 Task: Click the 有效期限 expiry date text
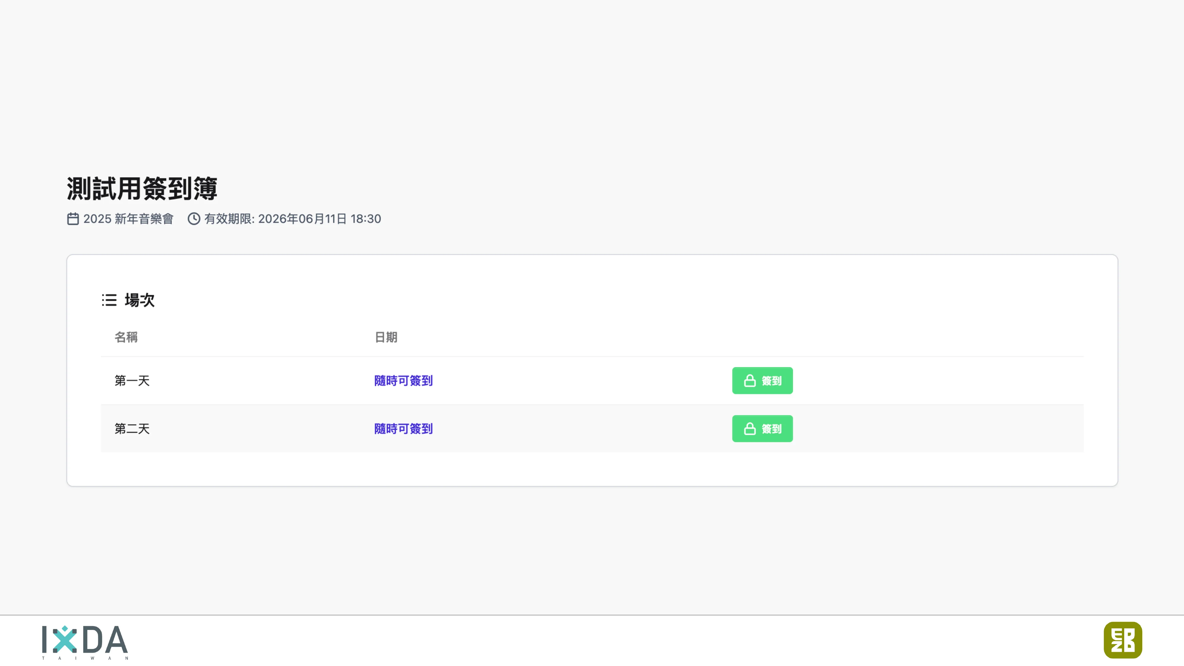click(293, 219)
